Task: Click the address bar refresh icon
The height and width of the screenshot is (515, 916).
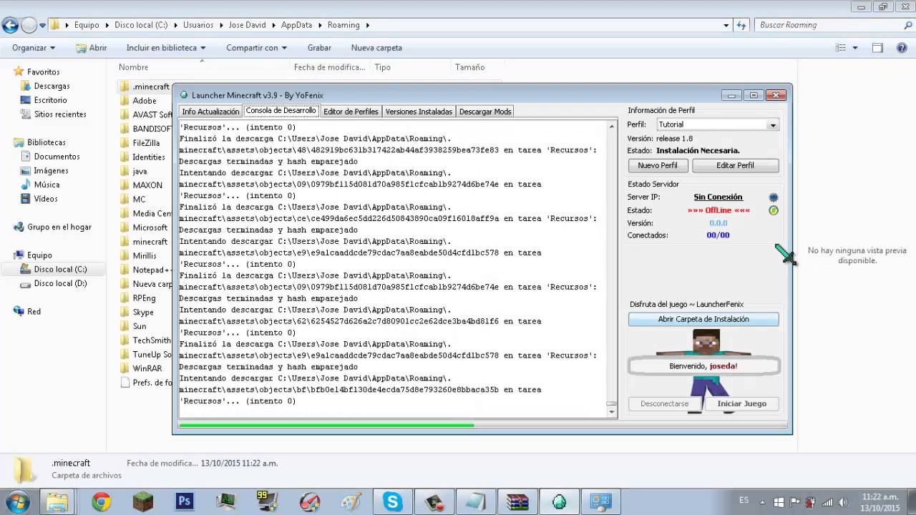Action: pyautogui.click(x=742, y=25)
